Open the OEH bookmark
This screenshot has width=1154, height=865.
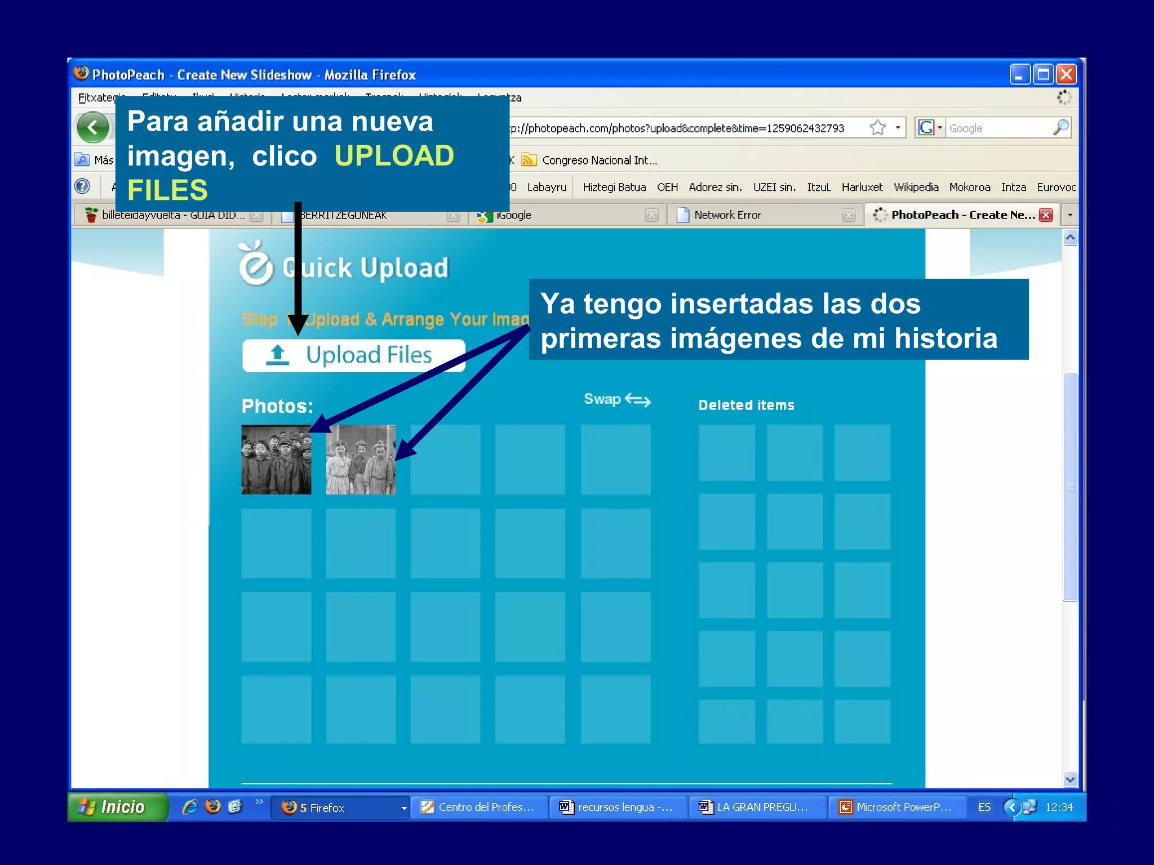coord(667,187)
